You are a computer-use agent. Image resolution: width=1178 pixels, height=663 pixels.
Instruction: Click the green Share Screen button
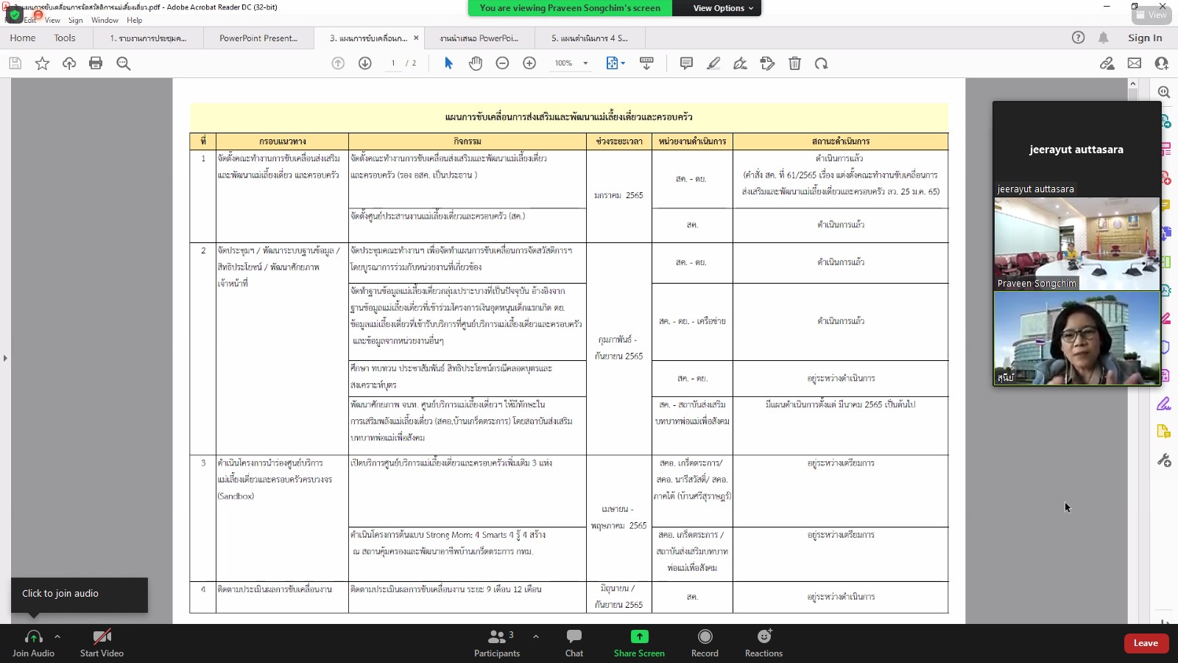click(x=639, y=643)
